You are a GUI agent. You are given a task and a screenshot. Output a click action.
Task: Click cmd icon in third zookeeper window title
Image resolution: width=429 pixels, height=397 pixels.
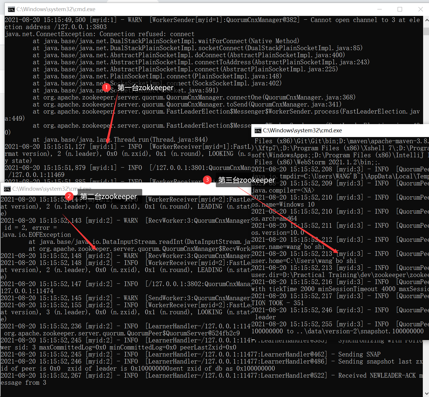pos(258,131)
